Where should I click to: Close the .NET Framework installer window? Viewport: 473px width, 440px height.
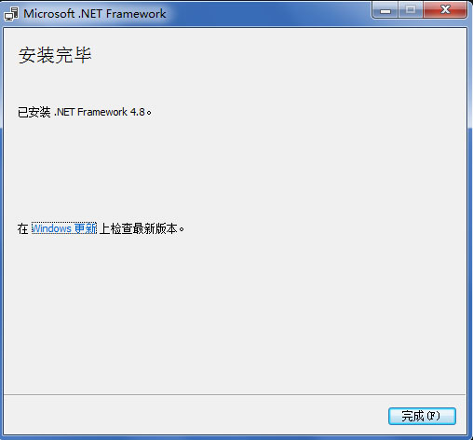(x=445, y=10)
